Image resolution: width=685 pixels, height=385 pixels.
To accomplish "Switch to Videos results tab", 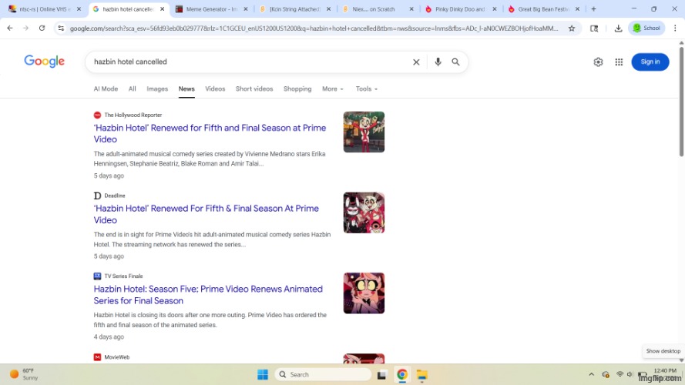I will (x=215, y=89).
